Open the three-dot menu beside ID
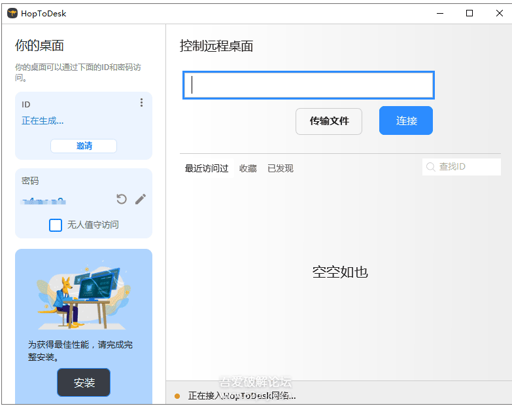This screenshot has height=406, width=512. coord(141,103)
